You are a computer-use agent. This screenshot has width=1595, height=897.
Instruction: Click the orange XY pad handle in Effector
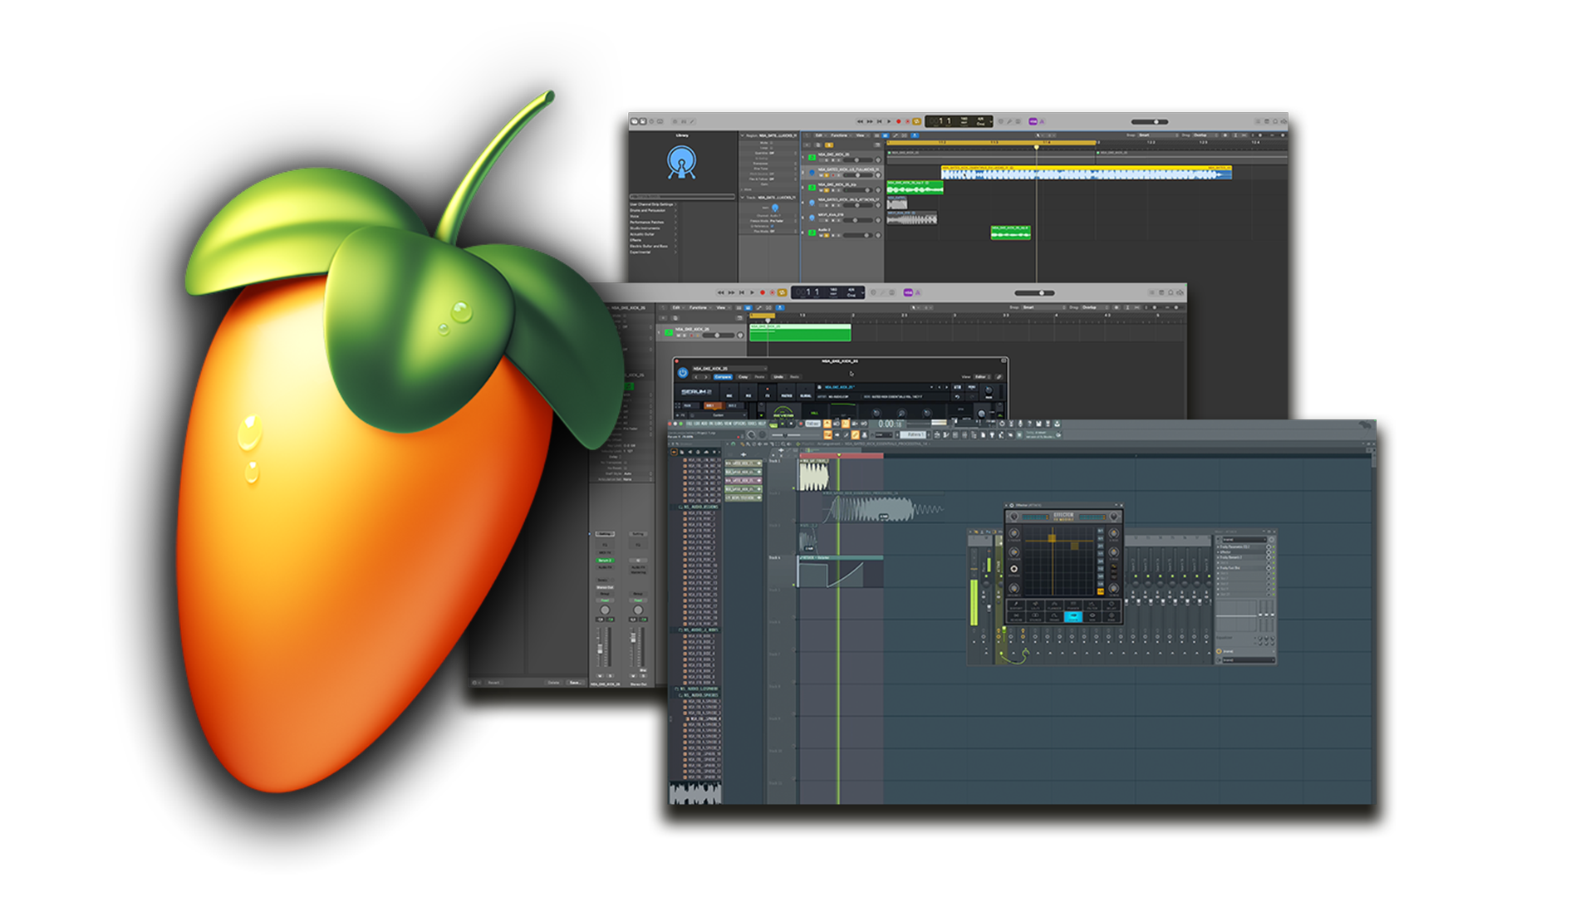1052,538
